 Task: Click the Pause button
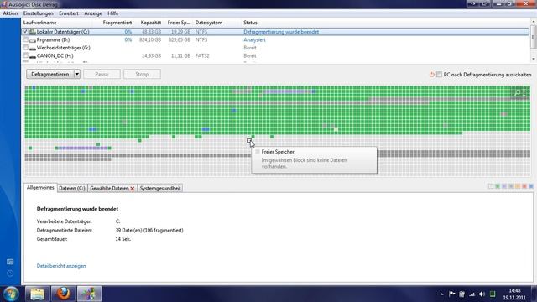(x=102, y=74)
